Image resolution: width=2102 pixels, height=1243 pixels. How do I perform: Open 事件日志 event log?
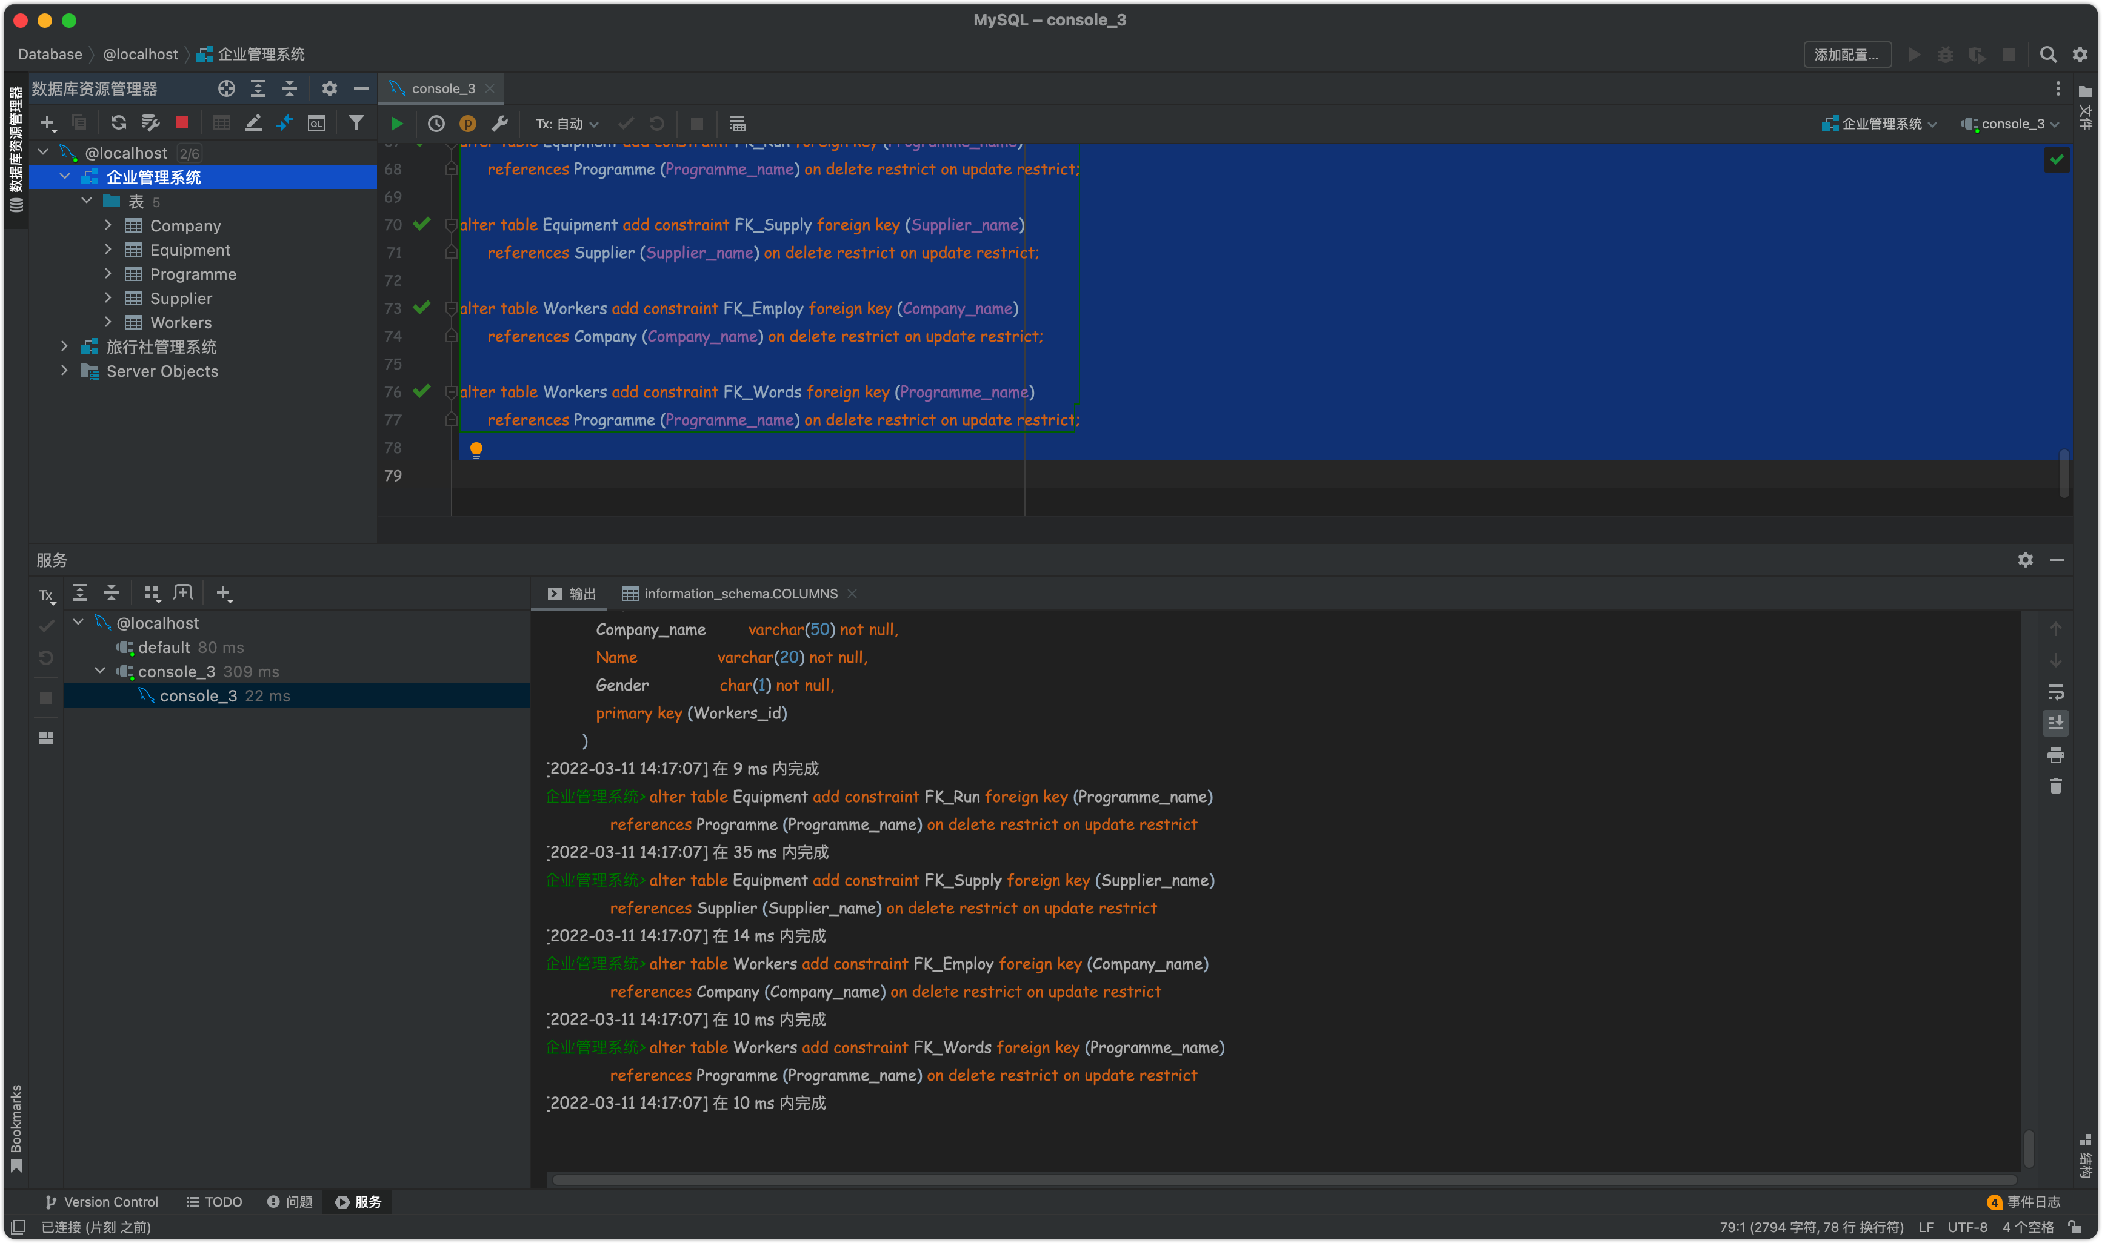tap(2024, 1202)
